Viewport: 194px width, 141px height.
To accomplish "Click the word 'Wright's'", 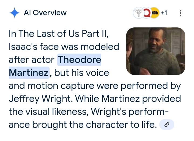I will point(109,112).
